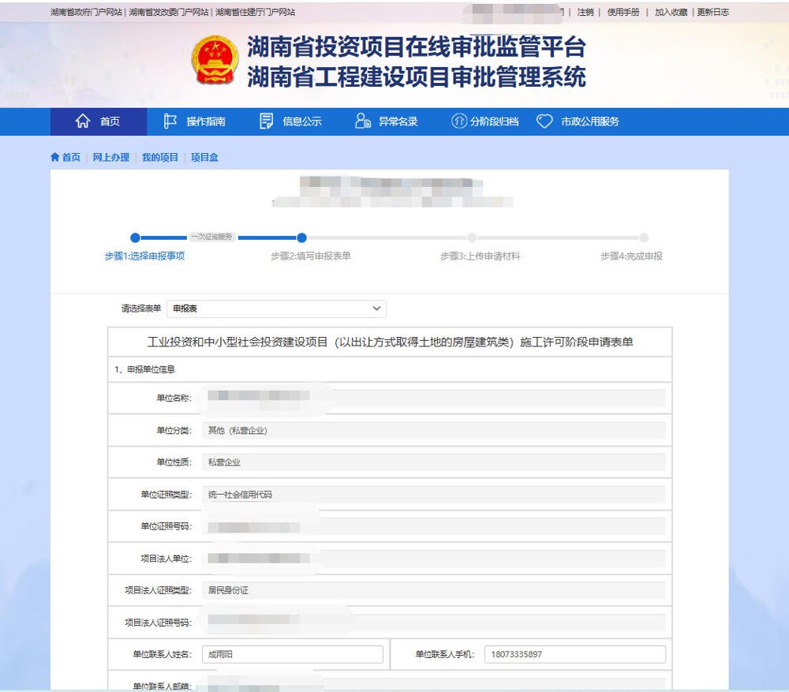
Task: Go to 我的项目 via breadcrumb
Action: click(x=159, y=157)
